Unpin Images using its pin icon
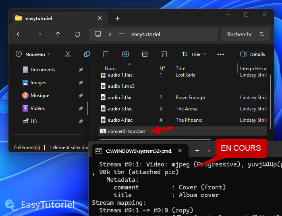The width and height of the screenshot is (282, 216). (81, 83)
